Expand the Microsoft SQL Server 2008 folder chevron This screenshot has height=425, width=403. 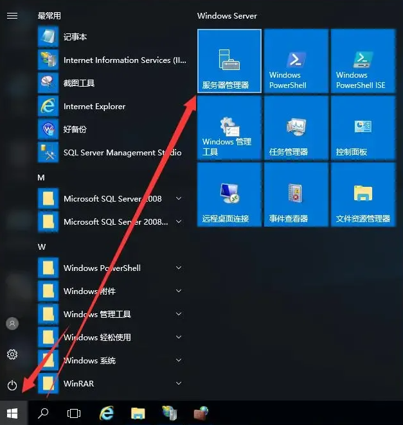point(179,198)
